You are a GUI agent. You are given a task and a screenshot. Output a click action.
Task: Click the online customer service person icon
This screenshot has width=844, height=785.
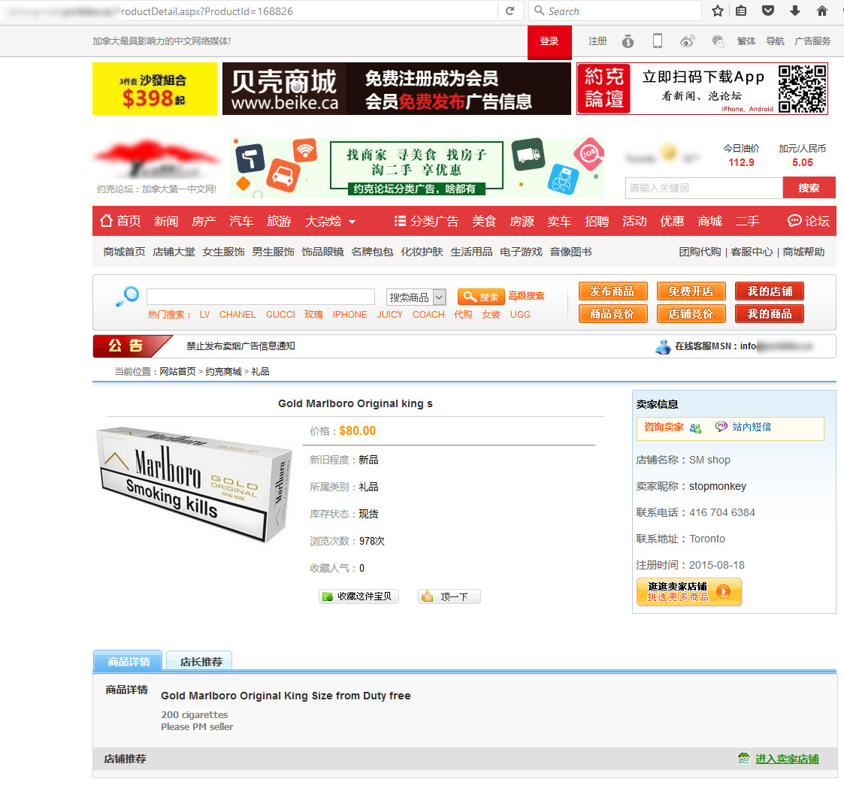(x=663, y=346)
